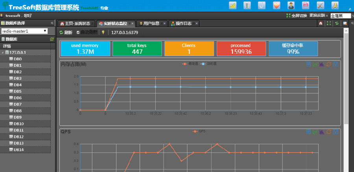
Task: Toggle the 当前值 legend series in the memory chart
Action: coord(208,64)
